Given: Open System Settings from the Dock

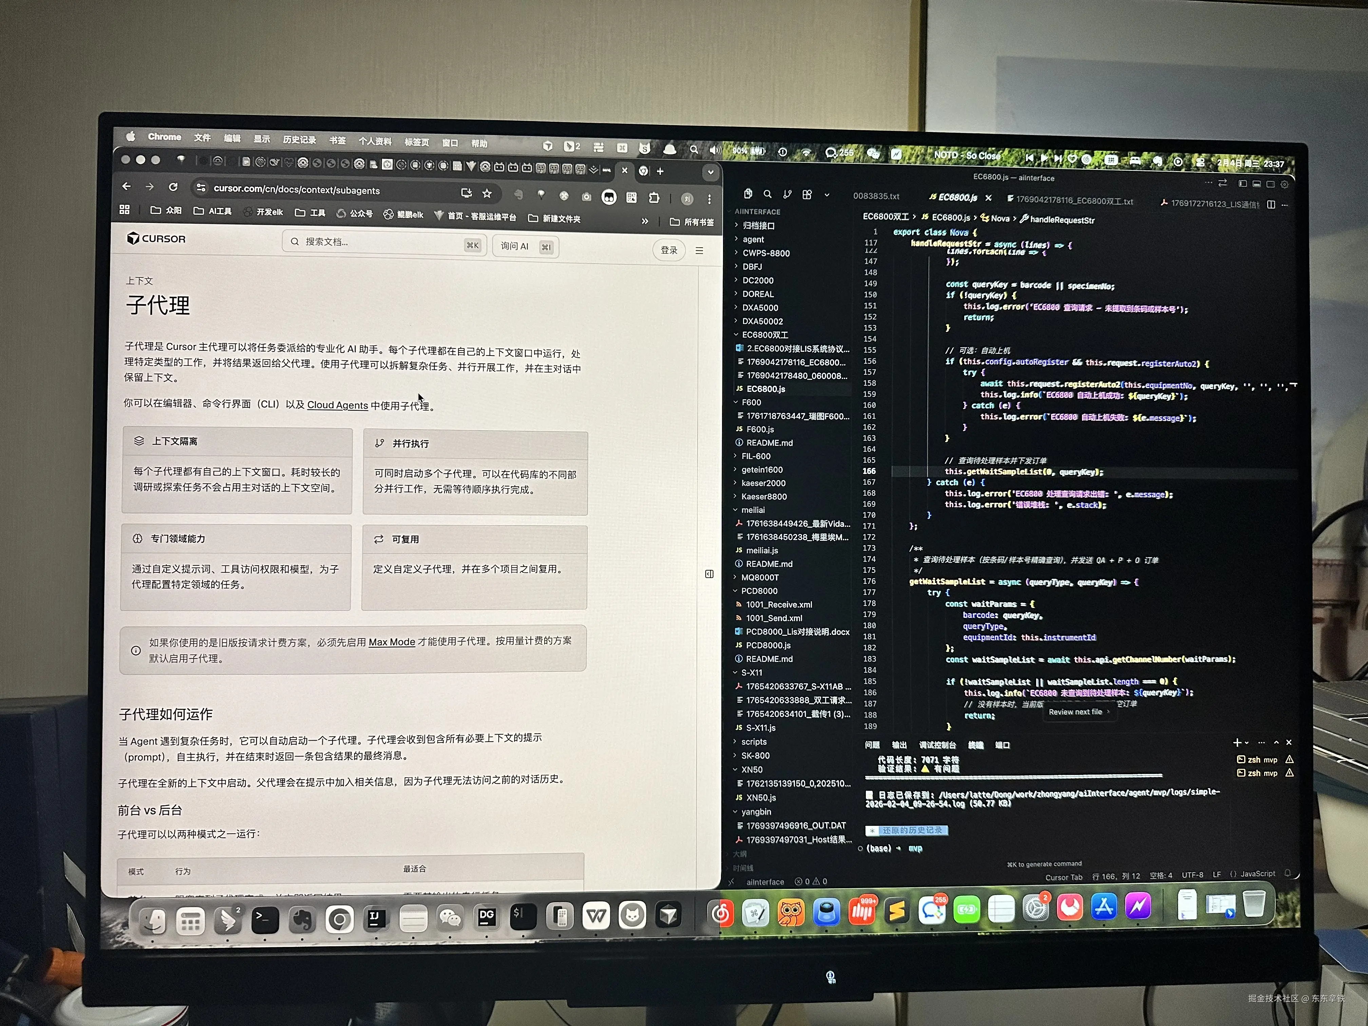Looking at the screenshot, I should [1036, 908].
